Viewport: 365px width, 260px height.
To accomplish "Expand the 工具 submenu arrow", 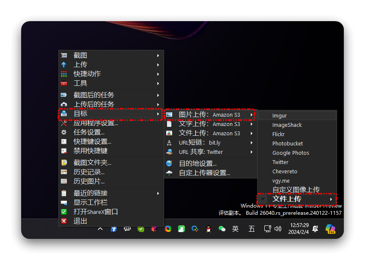I will (158, 84).
